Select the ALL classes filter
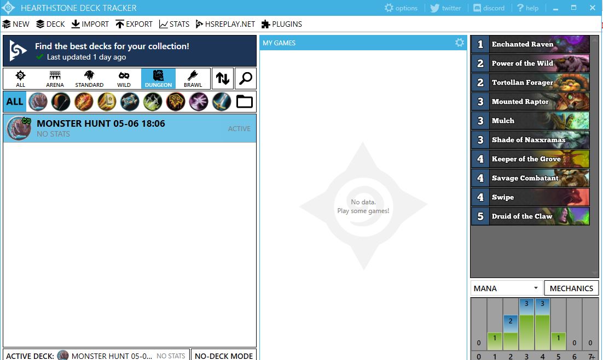This screenshot has width=603, height=360. (15, 102)
